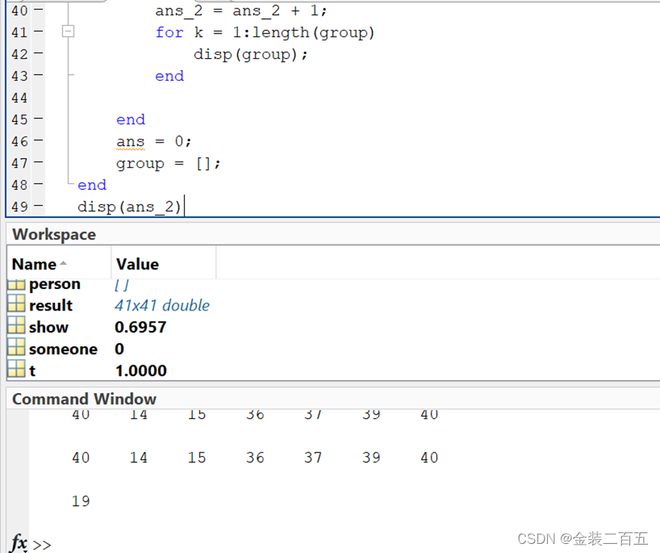This screenshot has width=660, height=553.
Task: Click the 'end' keyword on line 45
Action: (x=131, y=120)
